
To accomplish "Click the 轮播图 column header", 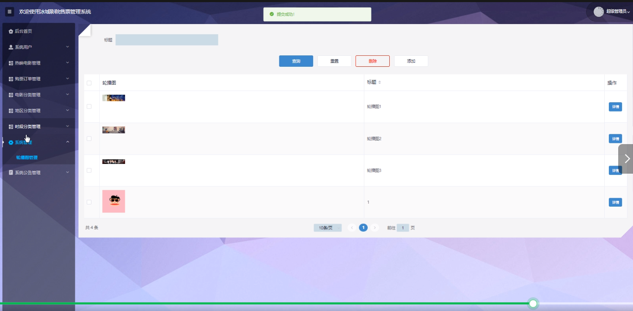I will [109, 83].
